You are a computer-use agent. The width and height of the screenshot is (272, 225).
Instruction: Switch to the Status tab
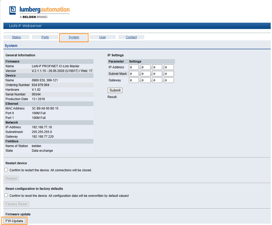(x=16, y=37)
